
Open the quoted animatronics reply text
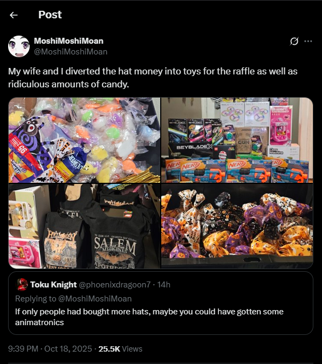pos(149,317)
